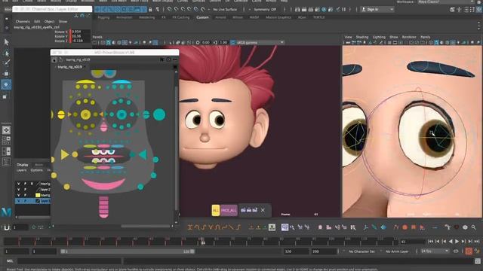Open the sRGB gamma color space dropdown
This screenshot has width=483, height=271.
(260, 42)
